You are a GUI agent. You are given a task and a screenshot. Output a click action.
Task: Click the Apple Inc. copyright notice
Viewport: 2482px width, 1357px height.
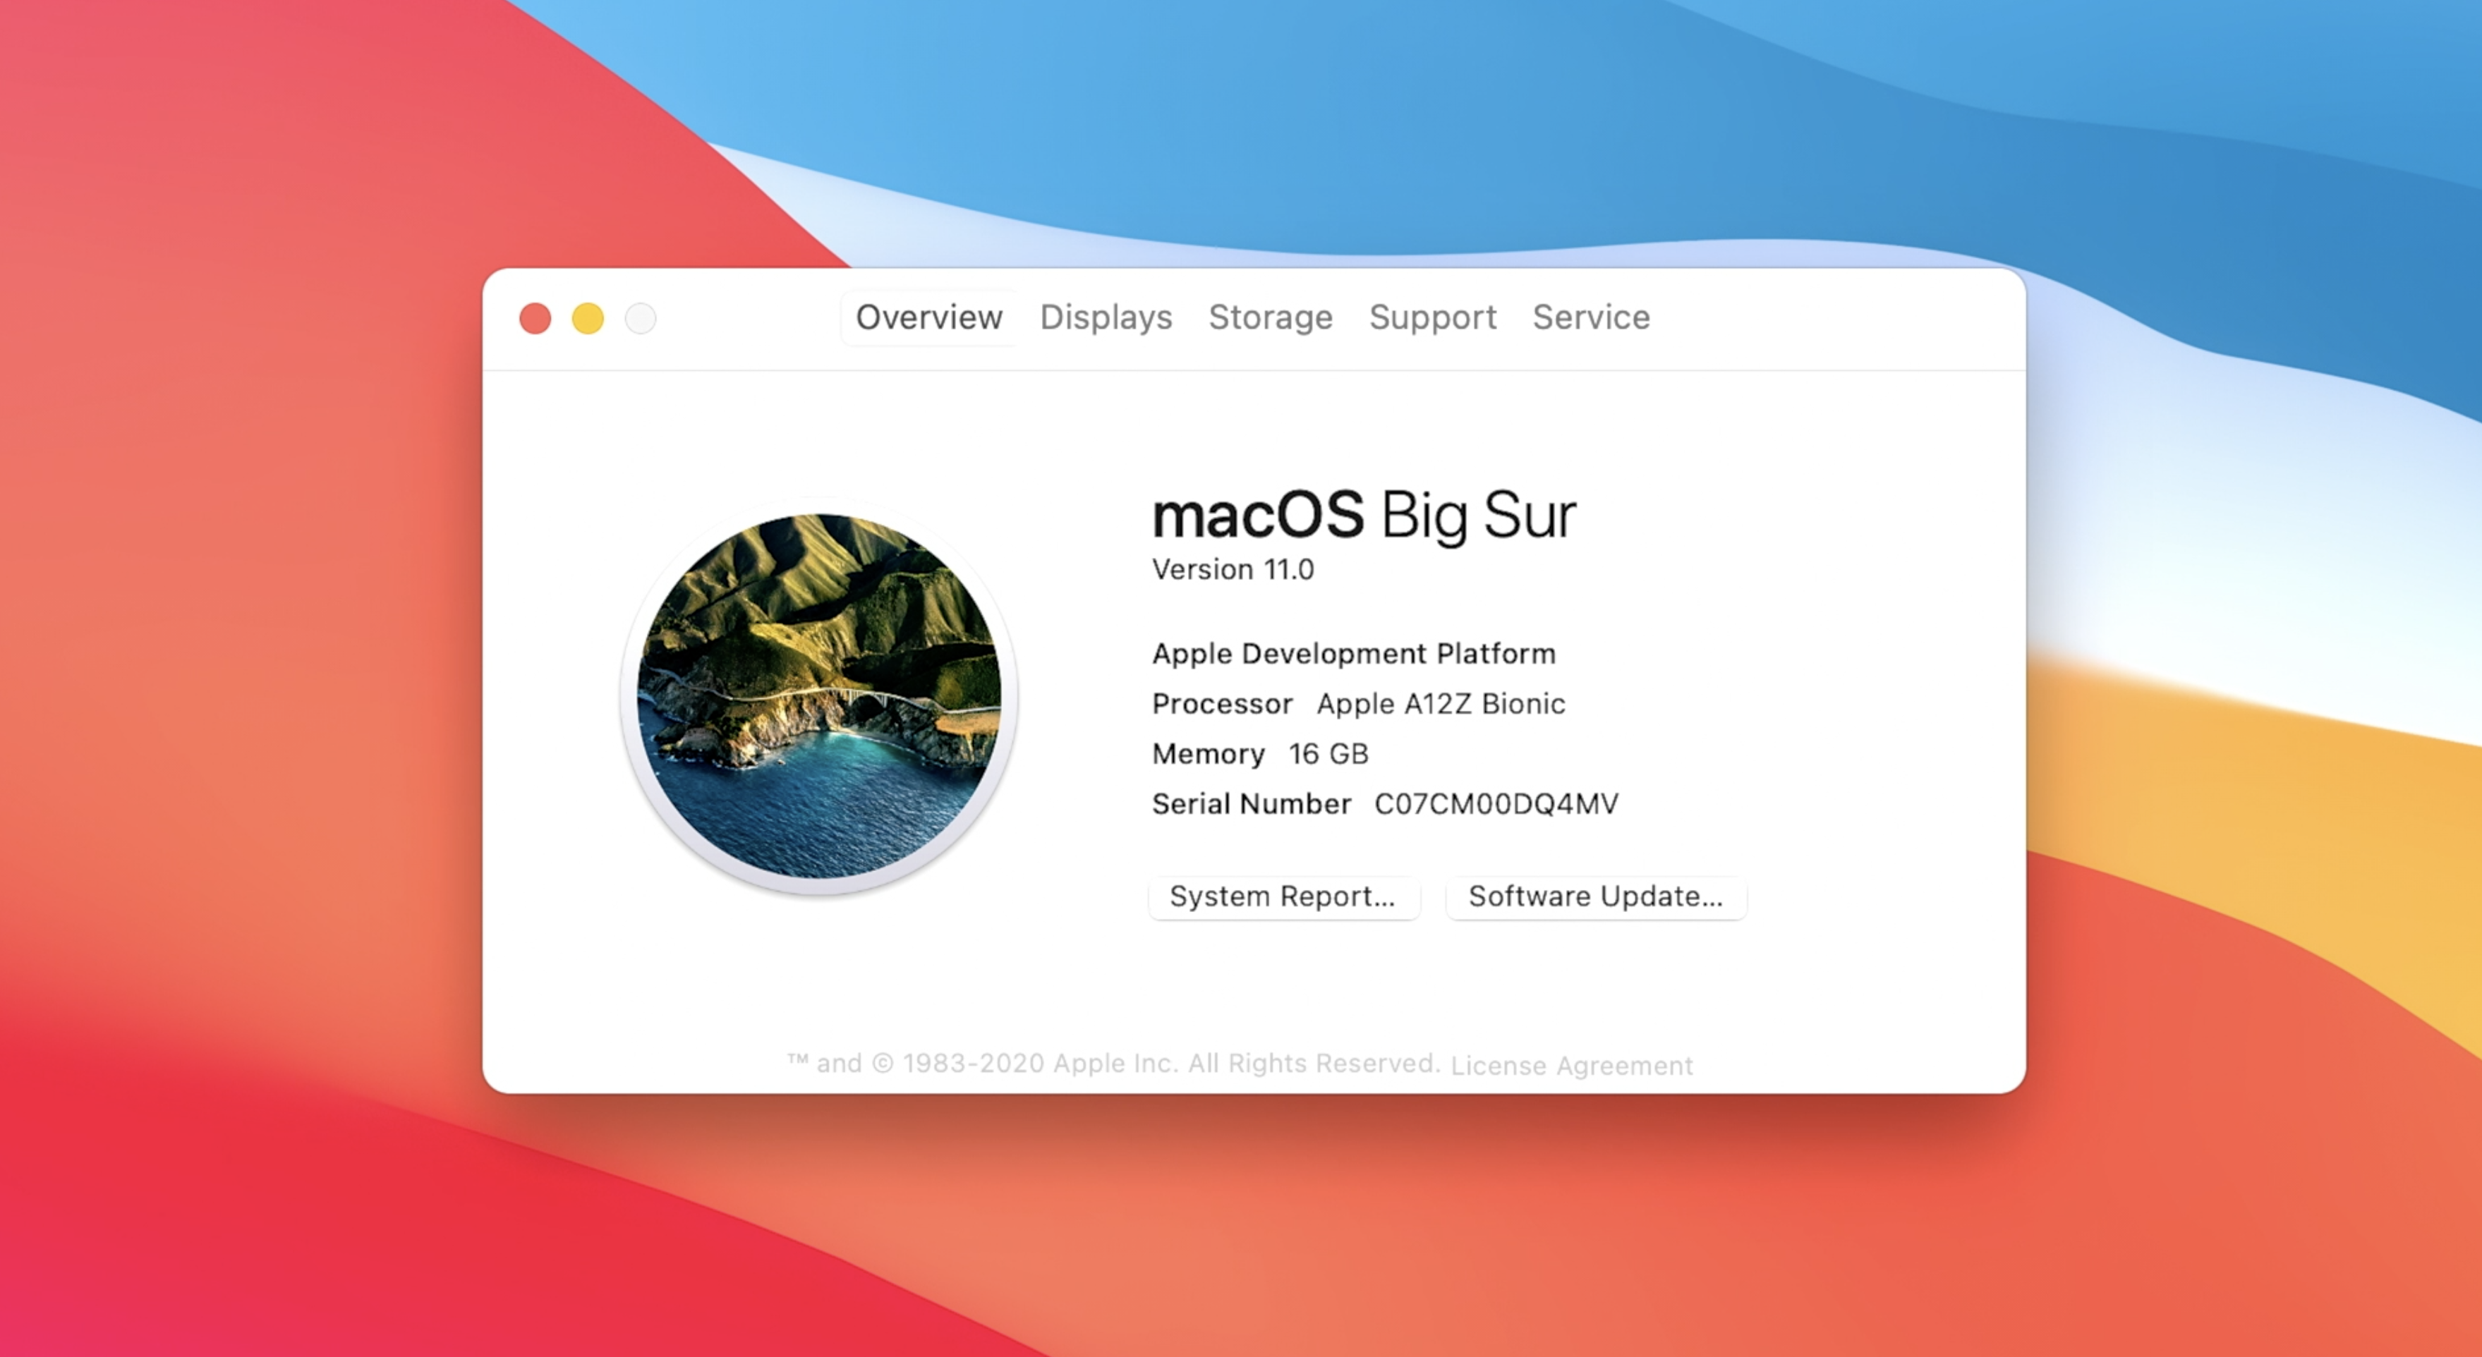[1113, 1064]
